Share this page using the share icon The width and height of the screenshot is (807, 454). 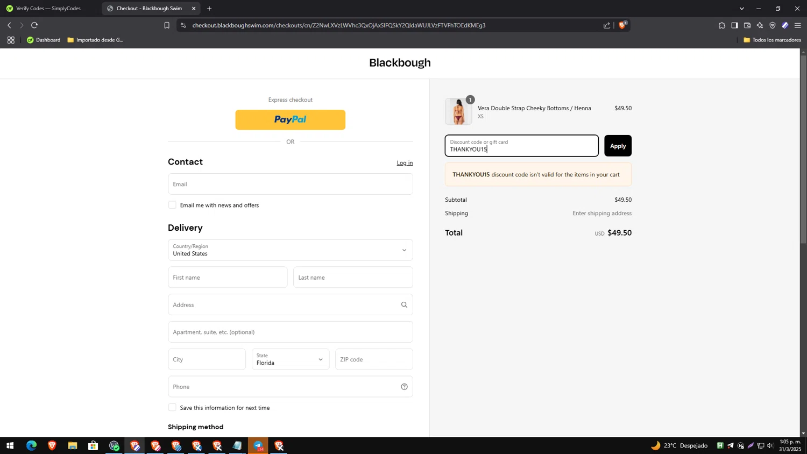click(607, 25)
